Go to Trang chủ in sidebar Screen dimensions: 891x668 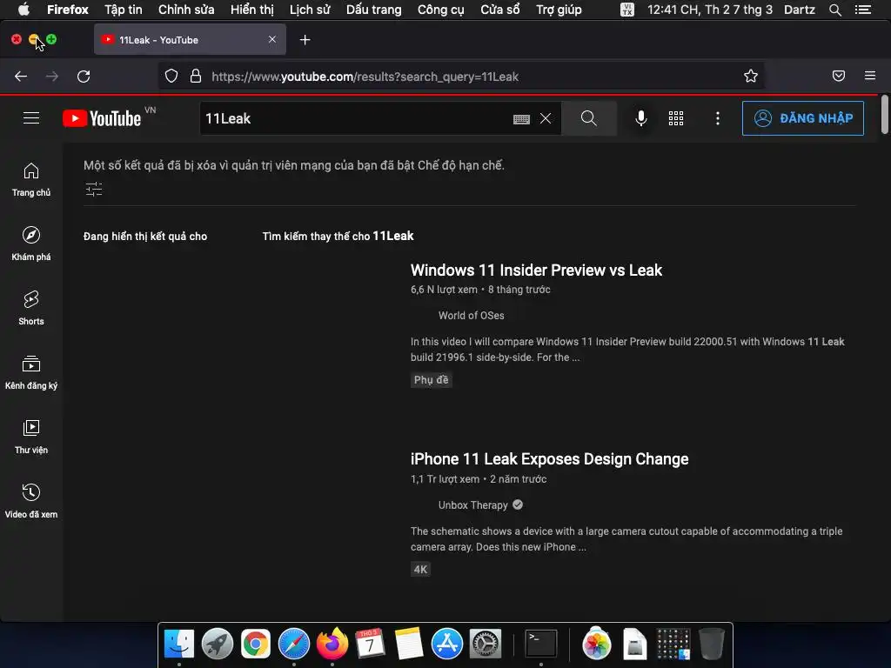click(31, 179)
